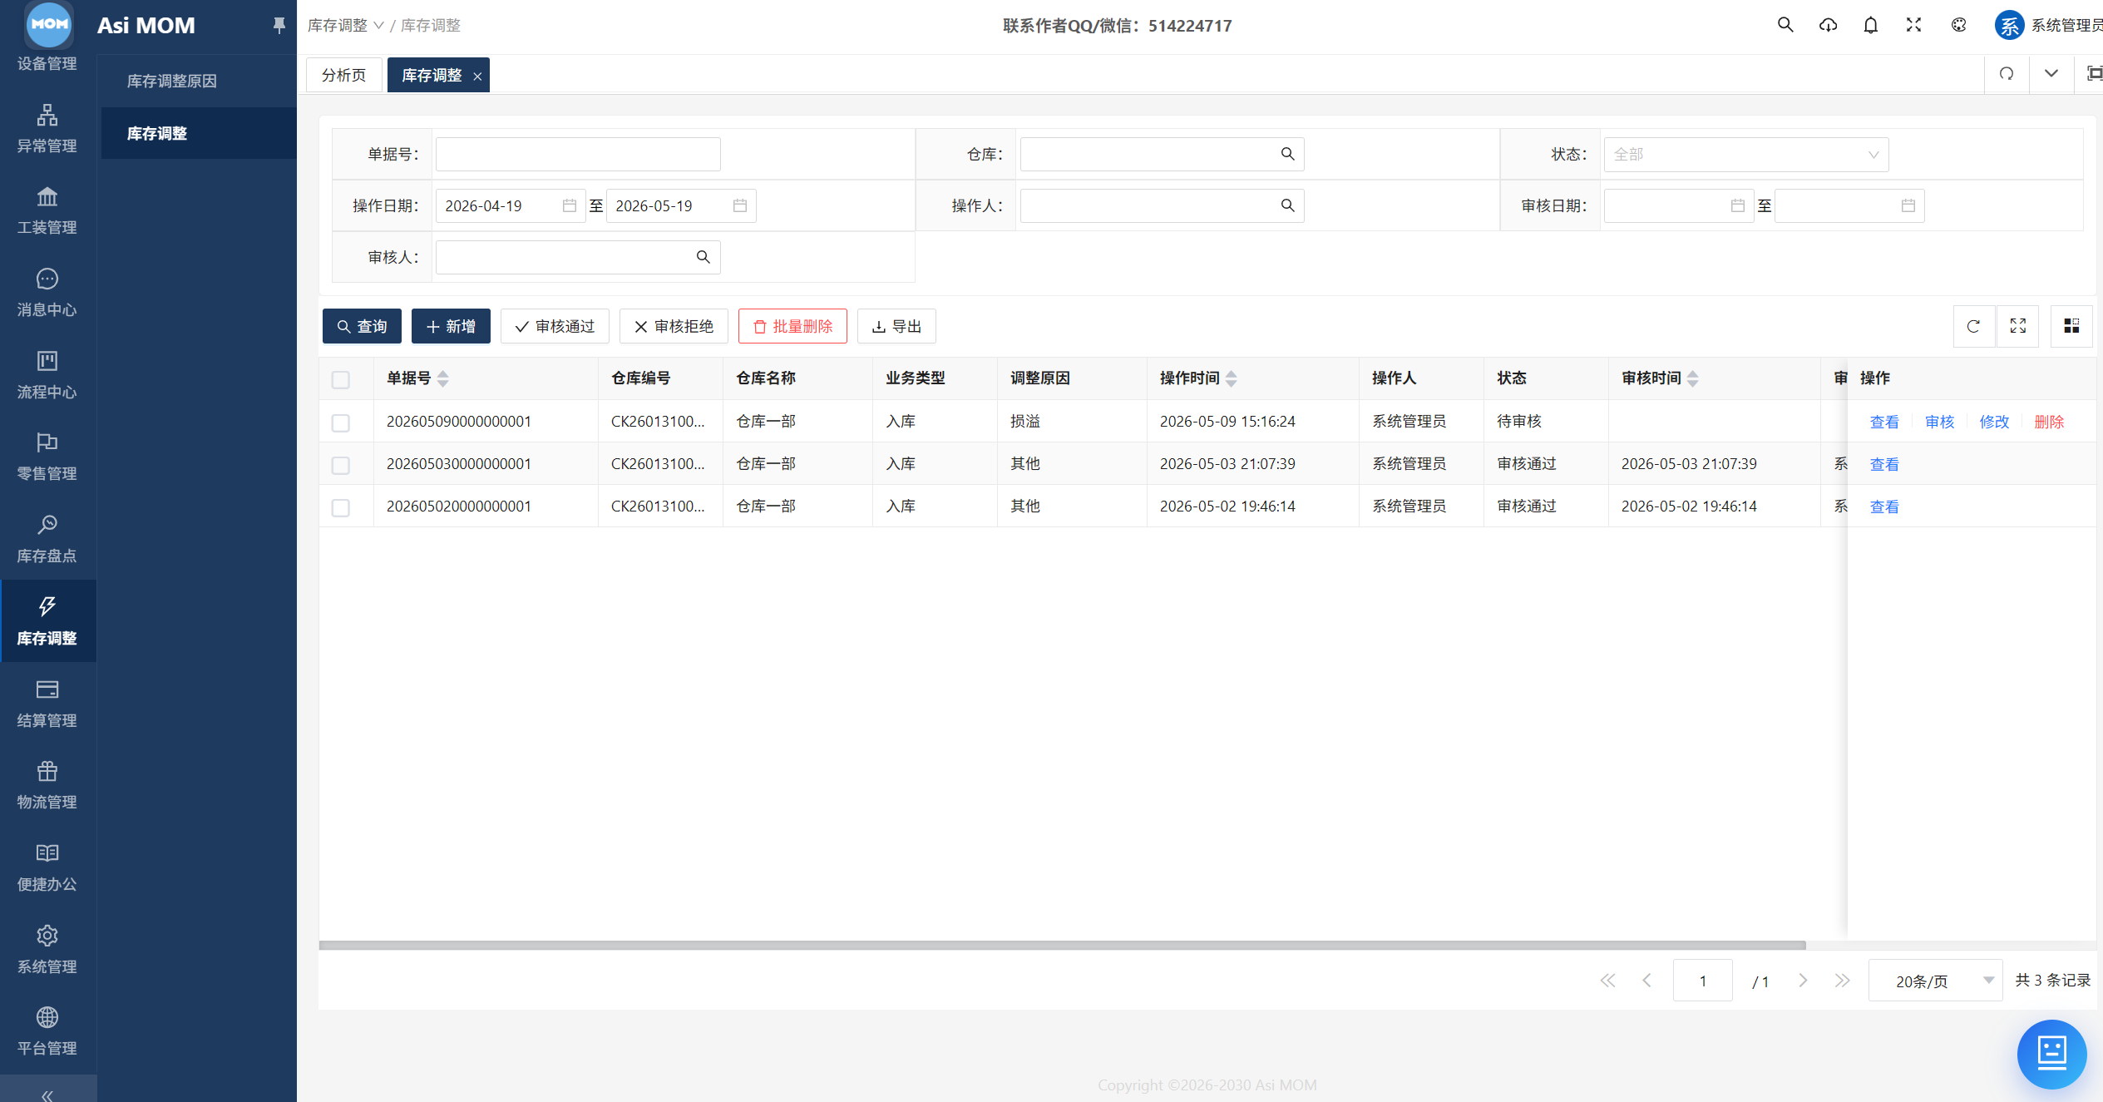Open 库存调整 in the main sidebar
The image size is (2103, 1102).
point(47,621)
